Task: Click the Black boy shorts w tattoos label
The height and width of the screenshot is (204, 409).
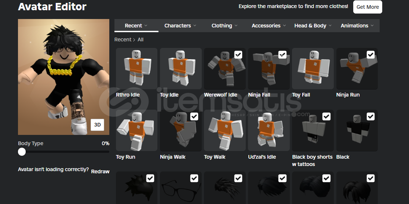Action: [312, 160]
